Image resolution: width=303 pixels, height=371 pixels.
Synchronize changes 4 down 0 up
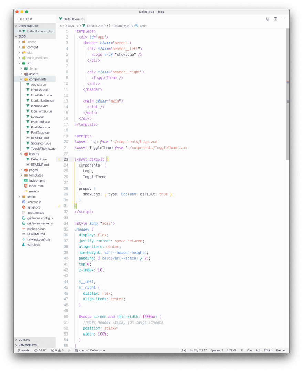41,350
